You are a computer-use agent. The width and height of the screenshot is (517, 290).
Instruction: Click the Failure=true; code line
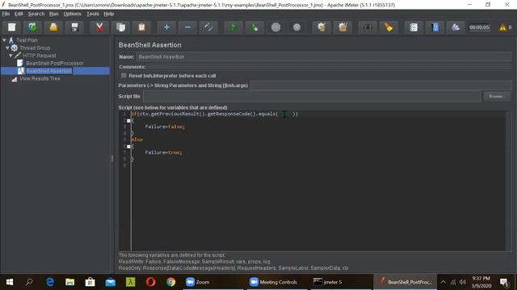(163, 152)
